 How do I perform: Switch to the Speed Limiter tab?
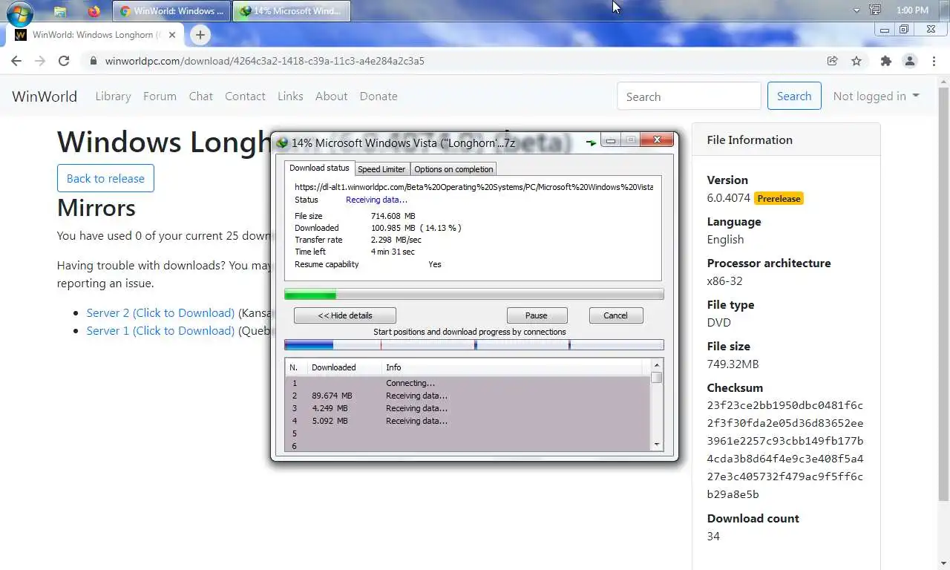click(381, 169)
